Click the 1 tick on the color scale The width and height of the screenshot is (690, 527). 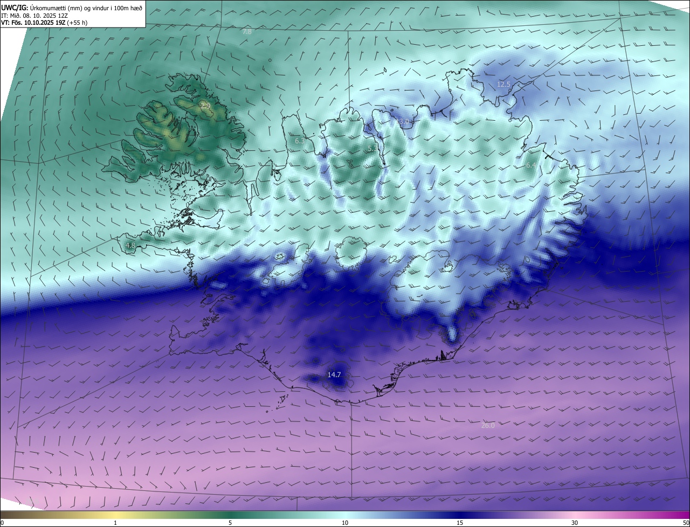pos(115,523)
